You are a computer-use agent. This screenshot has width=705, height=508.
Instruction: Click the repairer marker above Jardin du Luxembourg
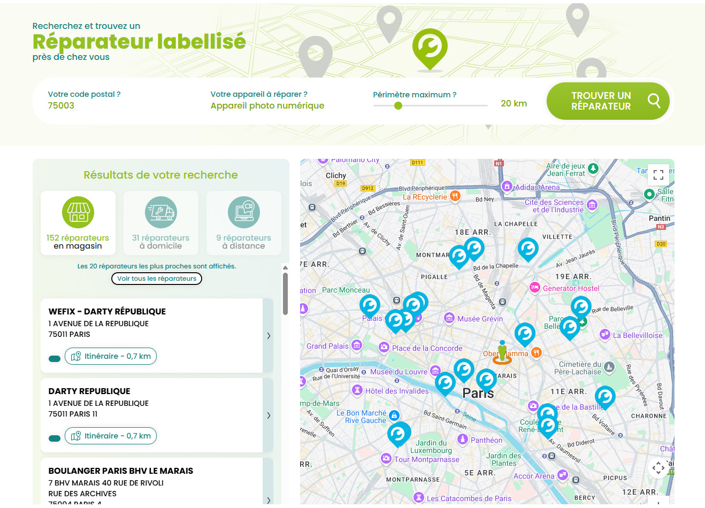tap(399, 434)
